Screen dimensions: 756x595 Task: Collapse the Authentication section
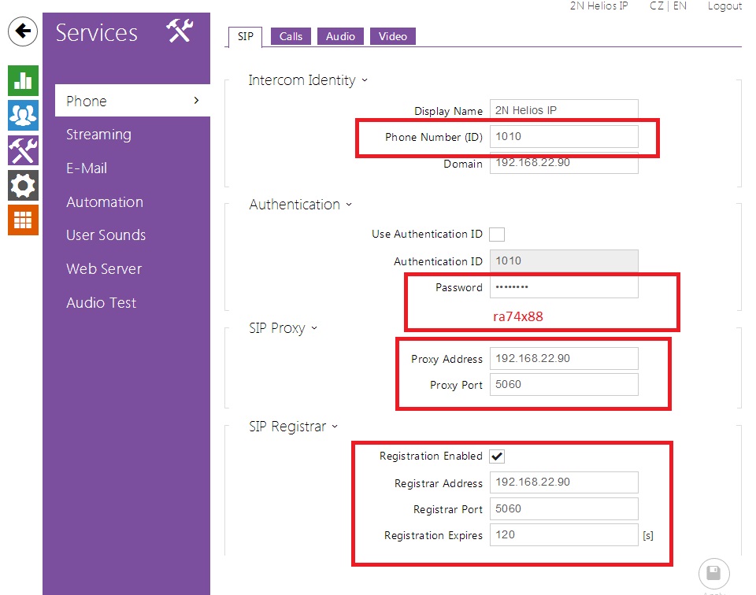click(x=300, y=205)
